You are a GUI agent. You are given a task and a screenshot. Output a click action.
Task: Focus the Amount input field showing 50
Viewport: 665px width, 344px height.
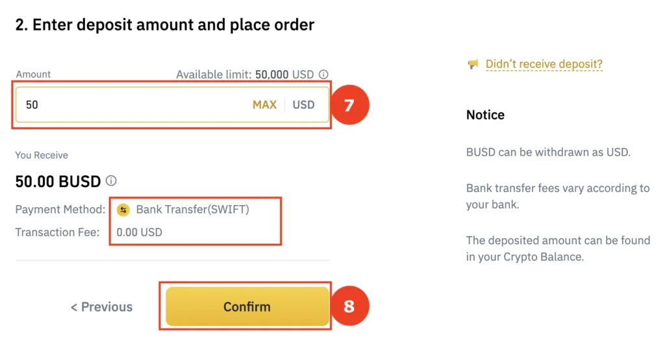coord(130,104)
